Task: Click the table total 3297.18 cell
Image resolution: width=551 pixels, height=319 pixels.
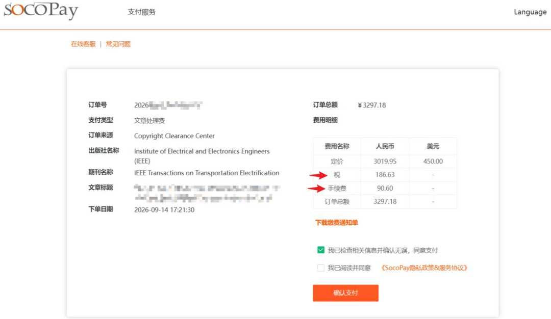Action: click(385, 201)
